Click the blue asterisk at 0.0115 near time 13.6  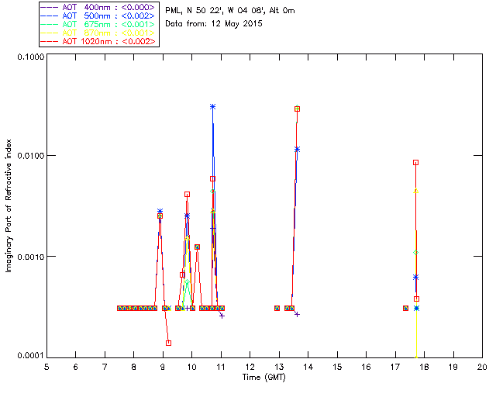(x=297, y=149)
